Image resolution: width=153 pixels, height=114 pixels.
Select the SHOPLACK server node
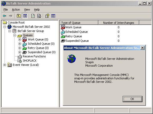click(x=30, y=61)
